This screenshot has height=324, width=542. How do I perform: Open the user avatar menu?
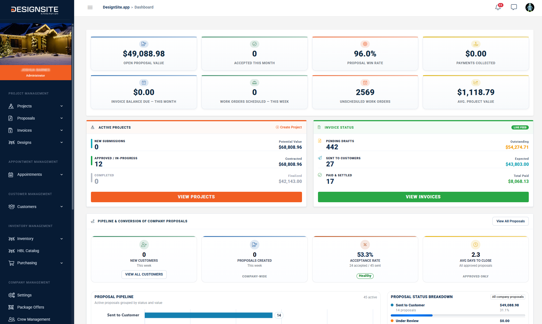(x=530, y=7)
